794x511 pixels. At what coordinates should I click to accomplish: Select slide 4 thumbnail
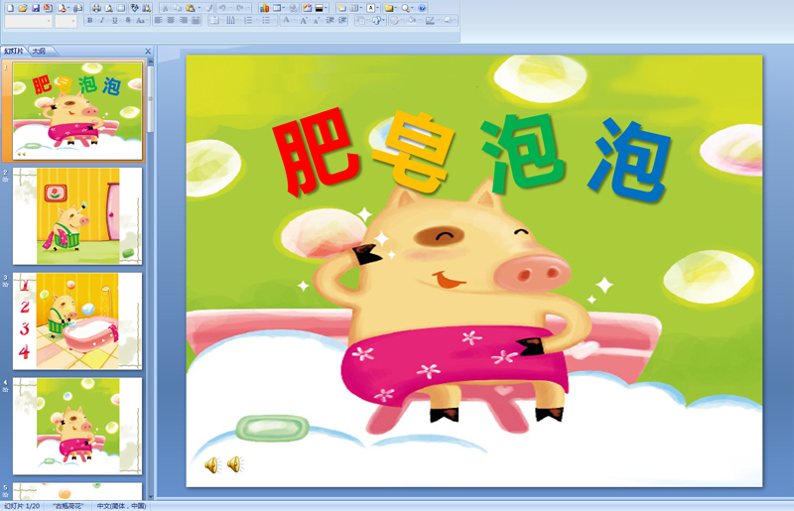point(77,426)
